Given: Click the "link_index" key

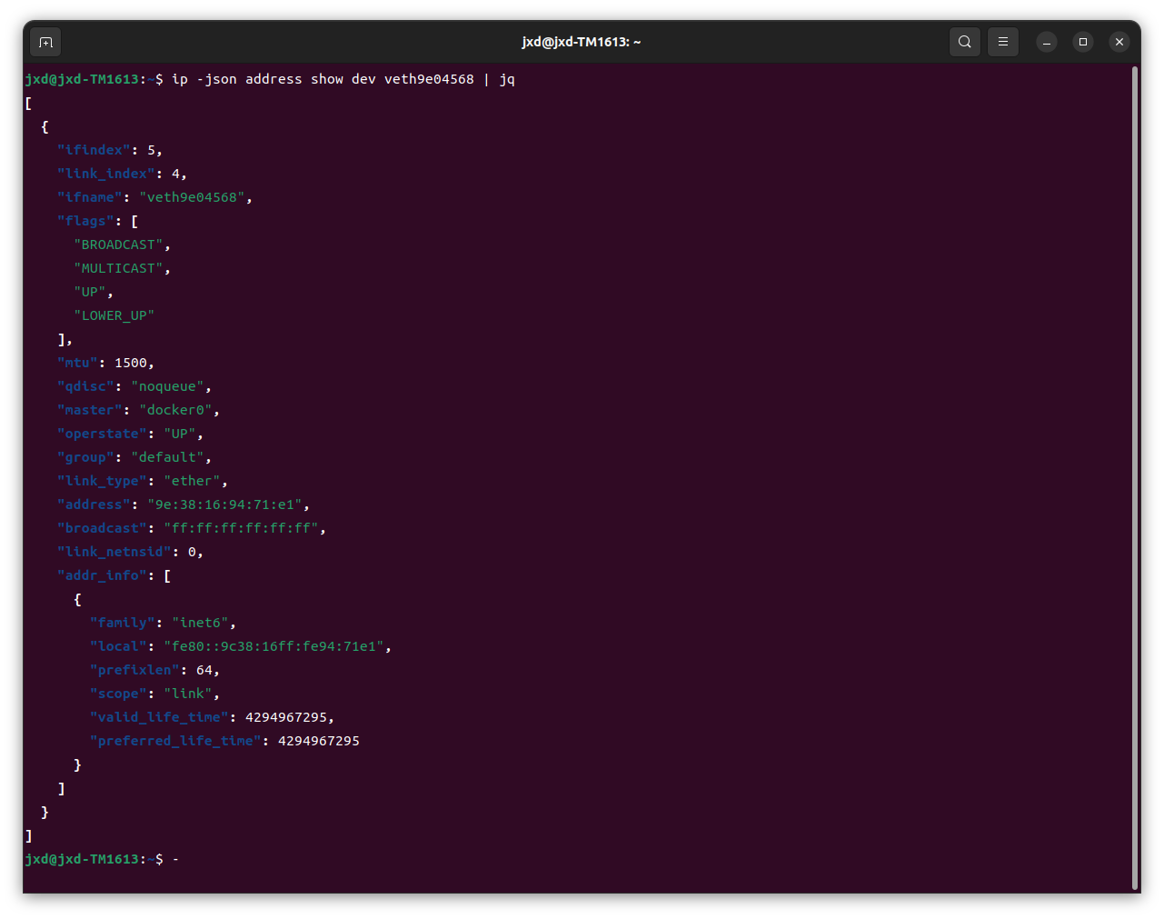Looking at the screenshot, I should coord(106,174).
